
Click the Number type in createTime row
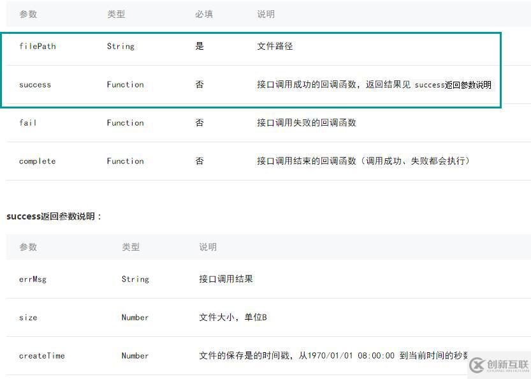click(135, 355)
